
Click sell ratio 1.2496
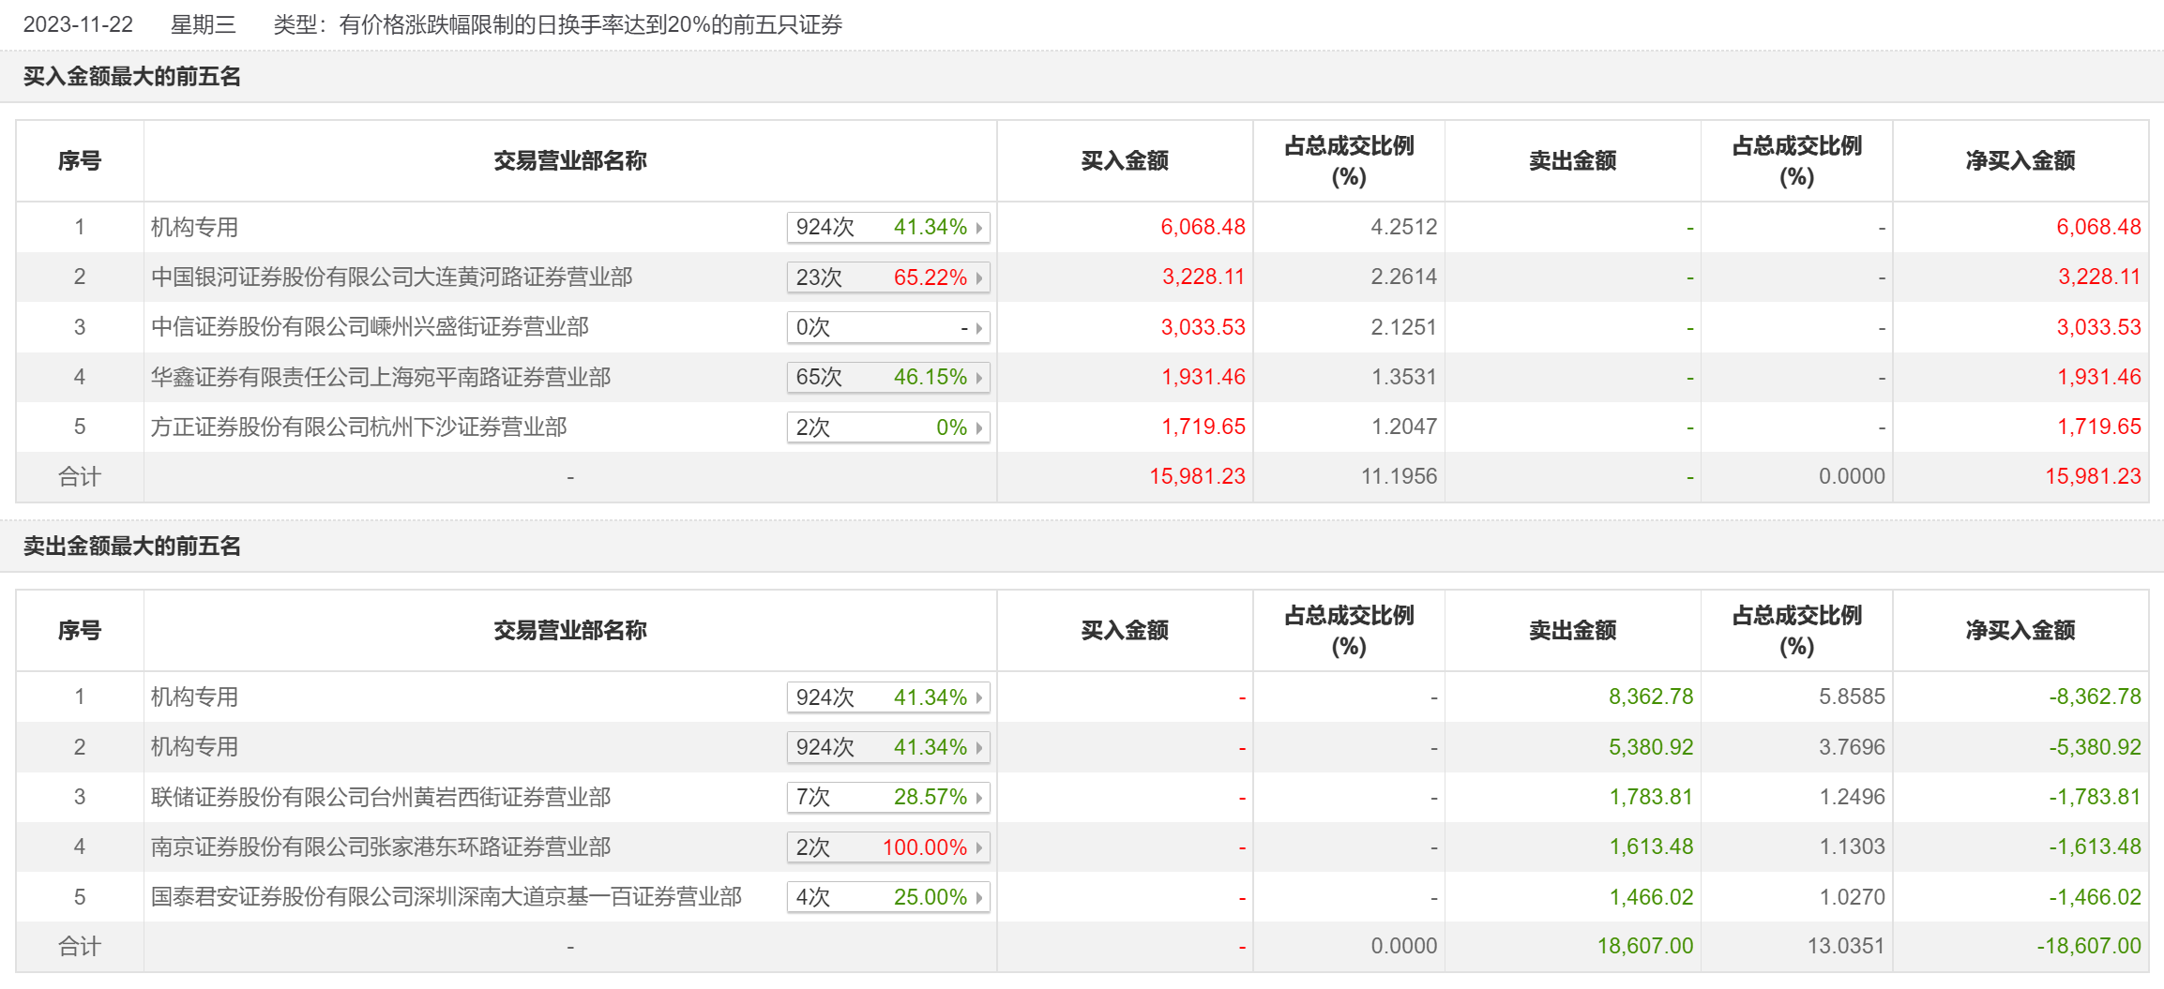pyautogui.click(x=1853, y=797)
